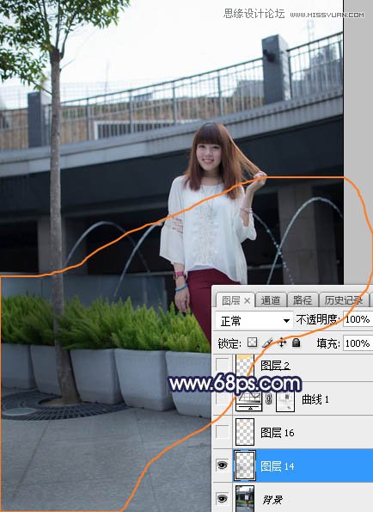Viewport: 373px width, 512px height.
Task: Show the 图层 16 layer visibility
Action: tap(223, 432)
